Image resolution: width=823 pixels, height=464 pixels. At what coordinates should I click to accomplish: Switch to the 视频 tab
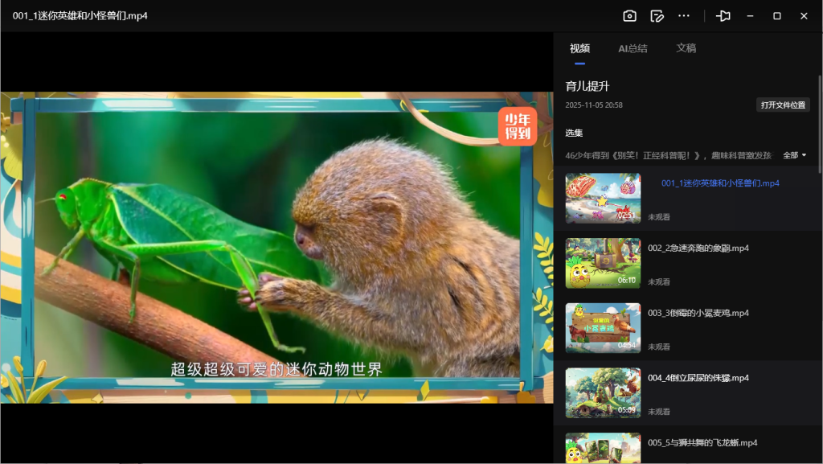click(x=579, y=48)
